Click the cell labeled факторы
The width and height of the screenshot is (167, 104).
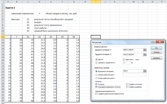click(15, 19)
